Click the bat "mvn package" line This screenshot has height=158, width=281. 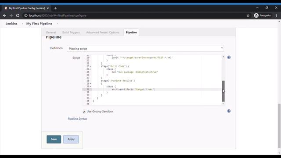tap(135, 72)
